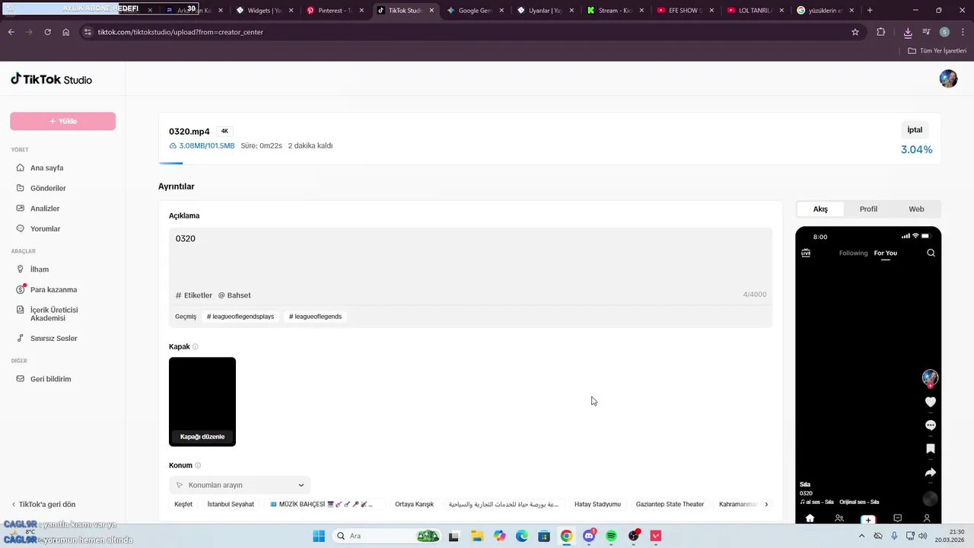Insert hashtag with Etiketler
974x548 pixels.
[194, 295]
